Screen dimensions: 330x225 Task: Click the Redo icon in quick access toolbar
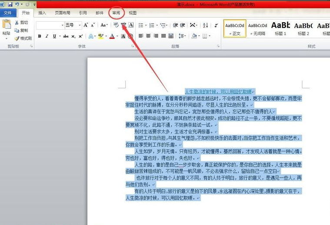click(27, 4)
